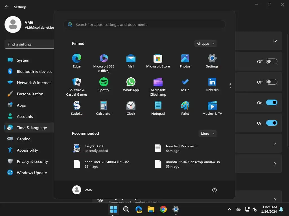Screen dimensions: 289x216
Task: Open Settings from the pinned apps grid
Action: point(212,61)
